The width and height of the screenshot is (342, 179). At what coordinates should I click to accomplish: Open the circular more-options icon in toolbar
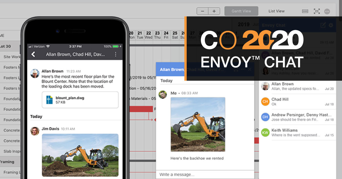[327, 11]
